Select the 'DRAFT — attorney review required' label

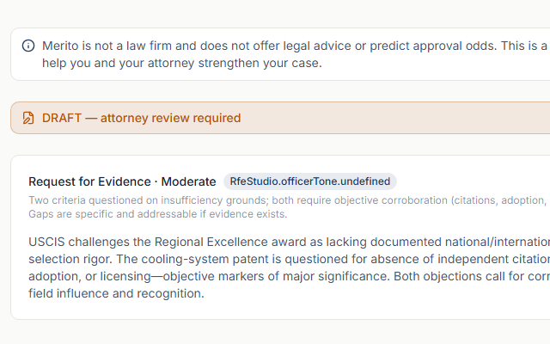pyautogui.click(x=141, y=118)
